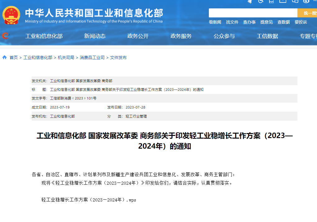The height and width of the screenshot is (222, 317).
Task: Go to 机关司局 breadcrumb link
Action: tap(66, 58)
